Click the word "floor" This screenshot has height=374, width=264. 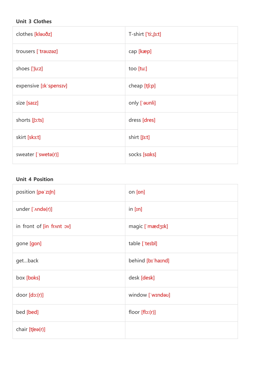pyautogui.click(x=134, y=312)
